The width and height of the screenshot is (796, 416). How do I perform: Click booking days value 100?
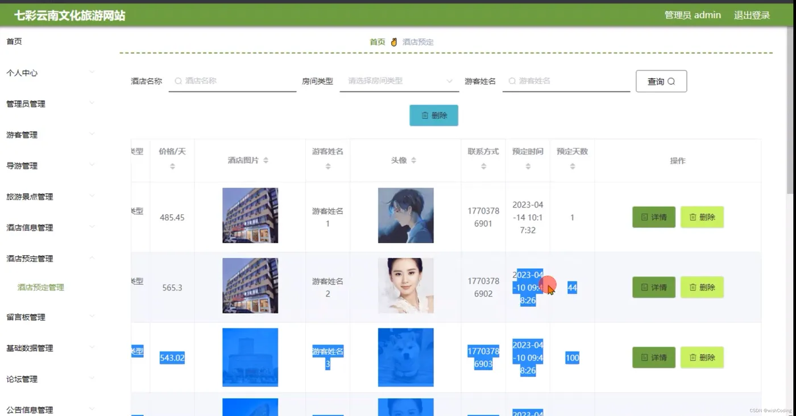coord(572,358)
